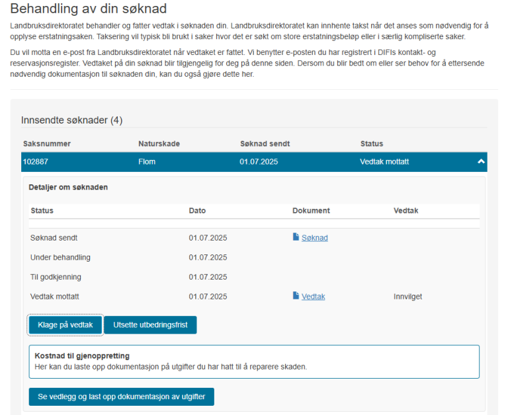Click the Naturskade column header
This screenshot has width=508, height=415.
click(x=159, y=143)
